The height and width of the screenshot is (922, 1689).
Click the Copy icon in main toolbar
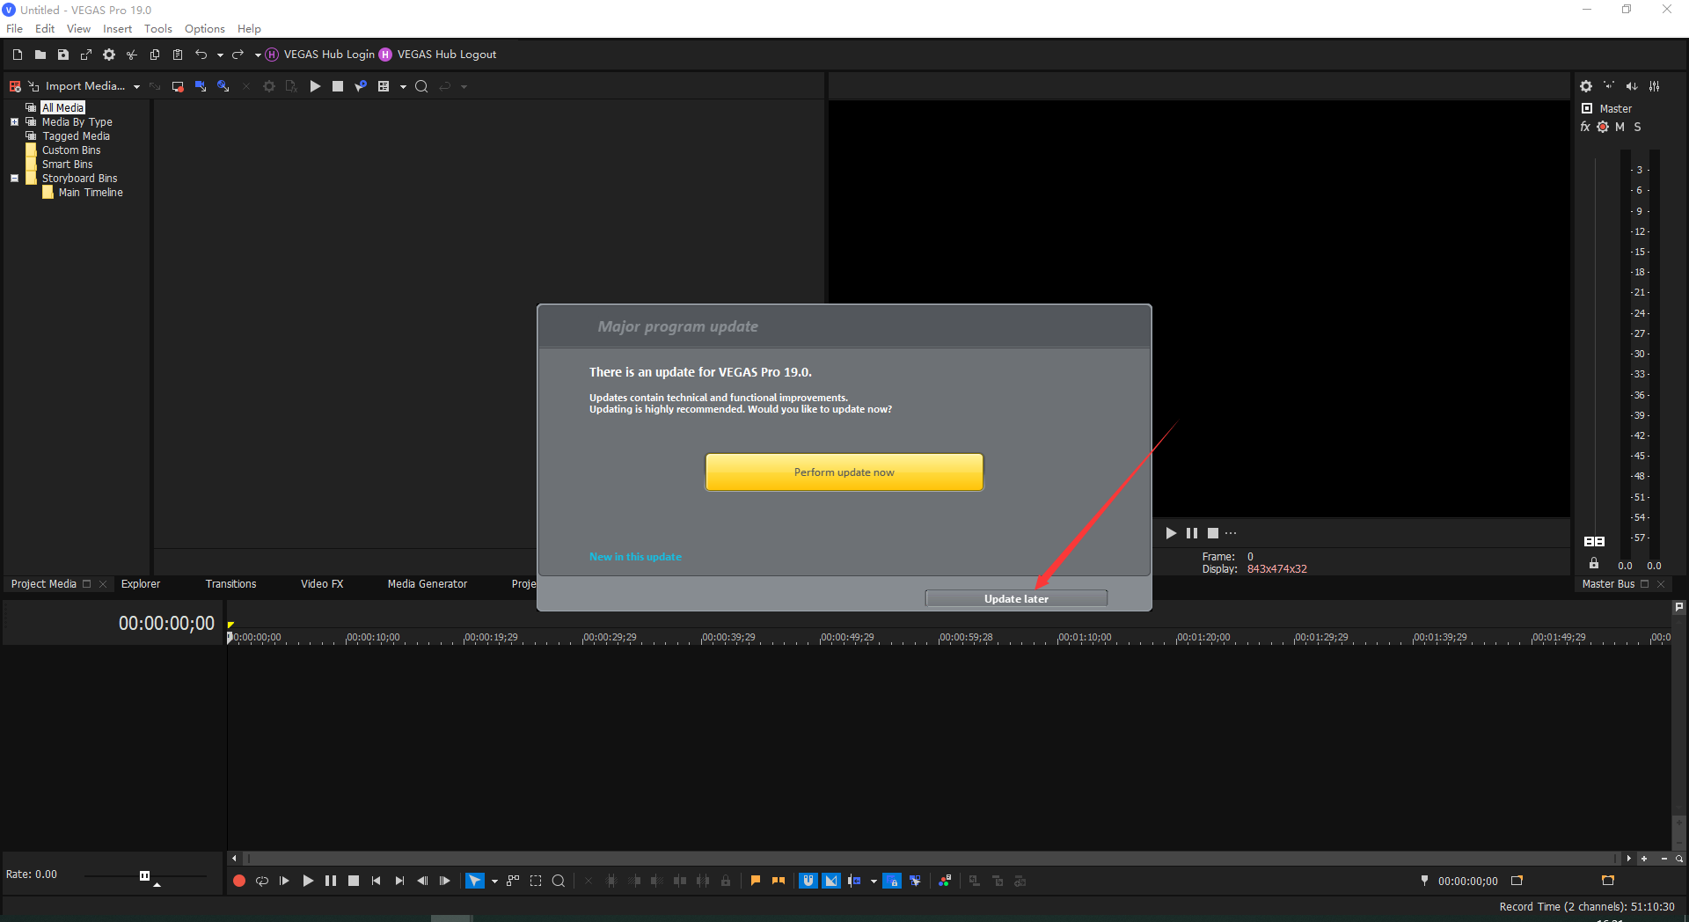tap(155, 55)
